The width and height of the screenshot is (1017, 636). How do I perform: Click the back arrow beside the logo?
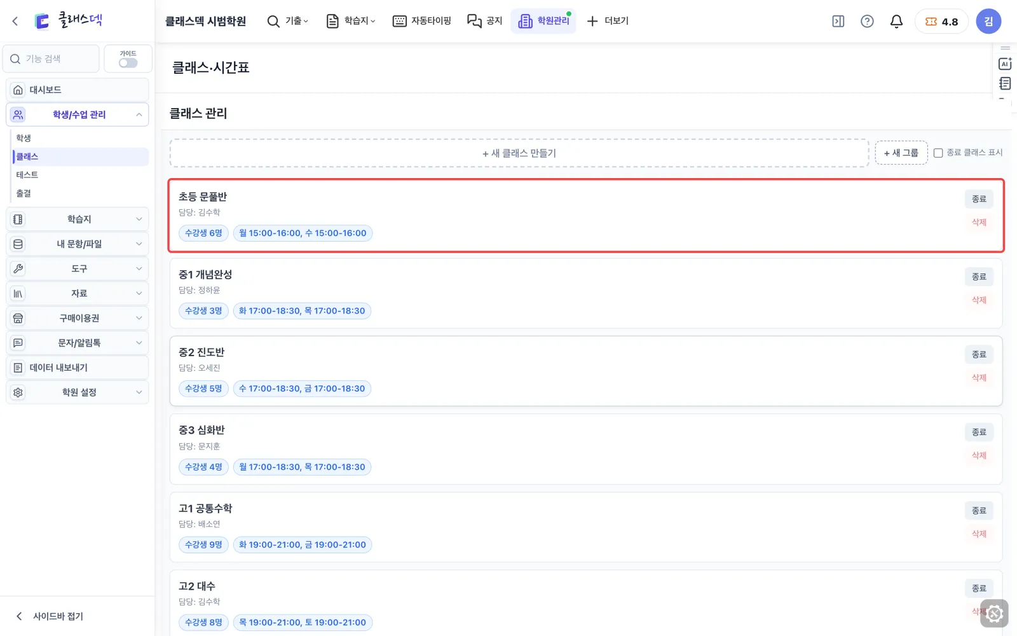[15, 21]
